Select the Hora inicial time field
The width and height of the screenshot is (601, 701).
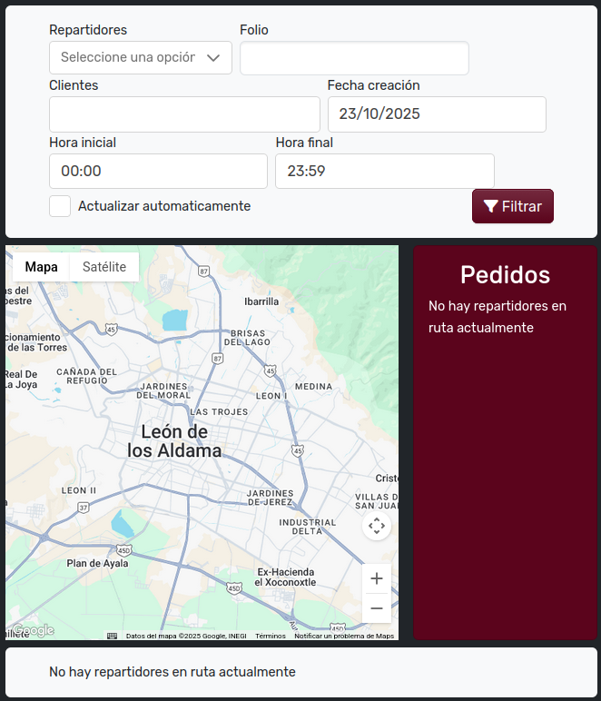coord(158,171)
